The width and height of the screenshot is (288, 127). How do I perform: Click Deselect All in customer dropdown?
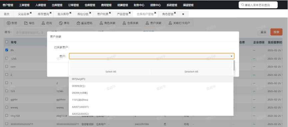tap(191, 72)
